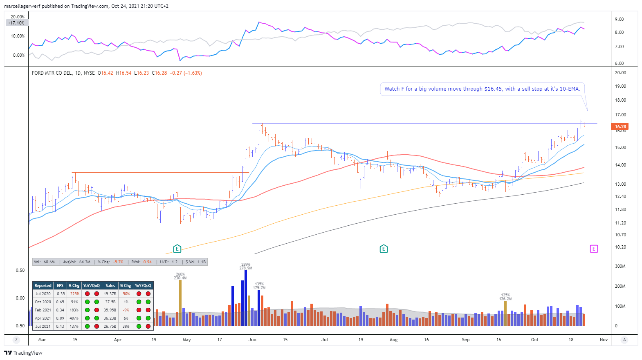Screen dimensions: 642x360
Task: Click the '125% 126.2M' volume spike label
Action: tap(505, 297)
